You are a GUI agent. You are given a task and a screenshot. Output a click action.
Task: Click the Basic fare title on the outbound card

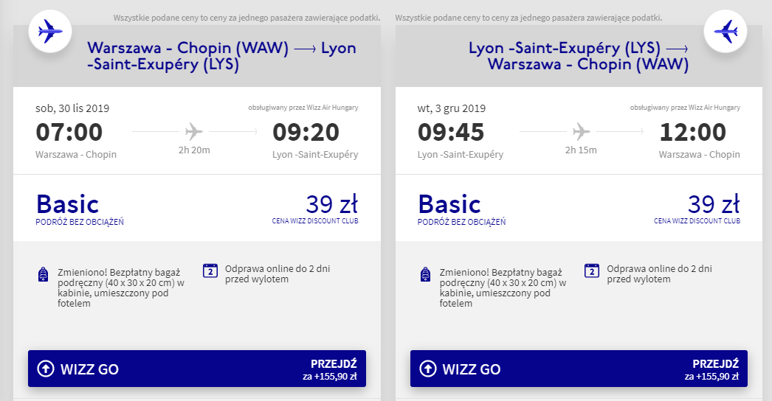tap(67, 204)
